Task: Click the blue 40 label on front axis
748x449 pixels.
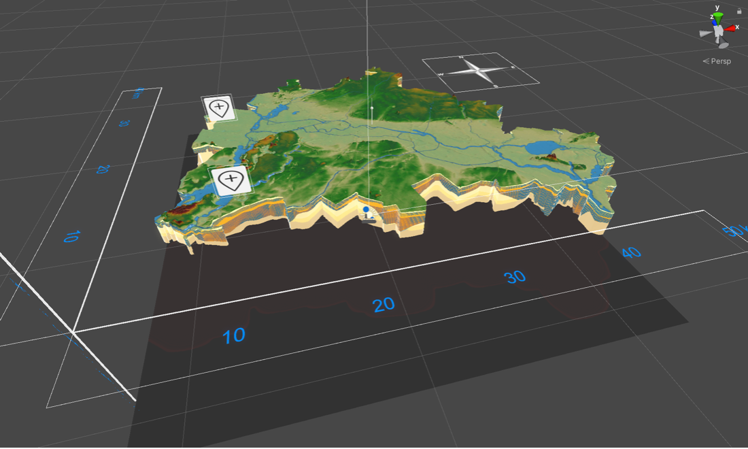Action: coord(631,253)
